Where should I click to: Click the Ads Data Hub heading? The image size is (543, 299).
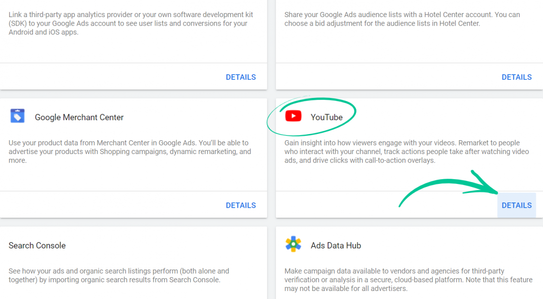[x=336, y=246]
